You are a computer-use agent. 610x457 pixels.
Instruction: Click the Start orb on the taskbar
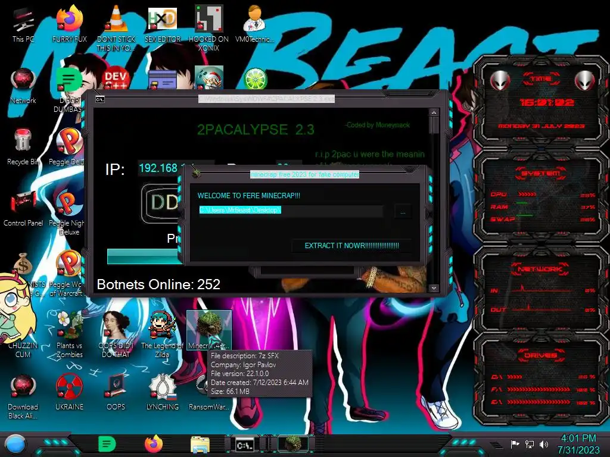click(15, 445)
